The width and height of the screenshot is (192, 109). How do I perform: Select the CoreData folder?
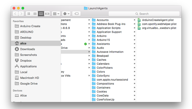(x=113, y=95)
